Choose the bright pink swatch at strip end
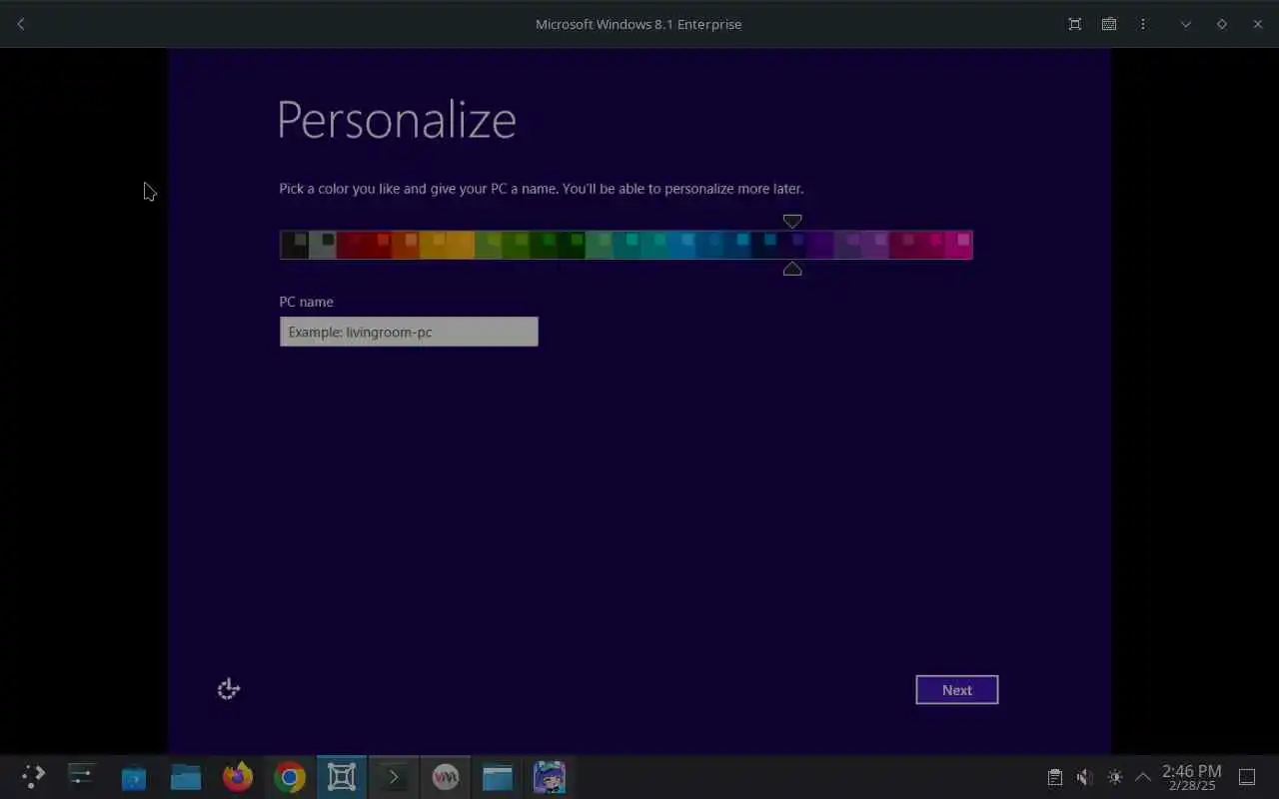The image size is (1279, 799). click(958, 245)
